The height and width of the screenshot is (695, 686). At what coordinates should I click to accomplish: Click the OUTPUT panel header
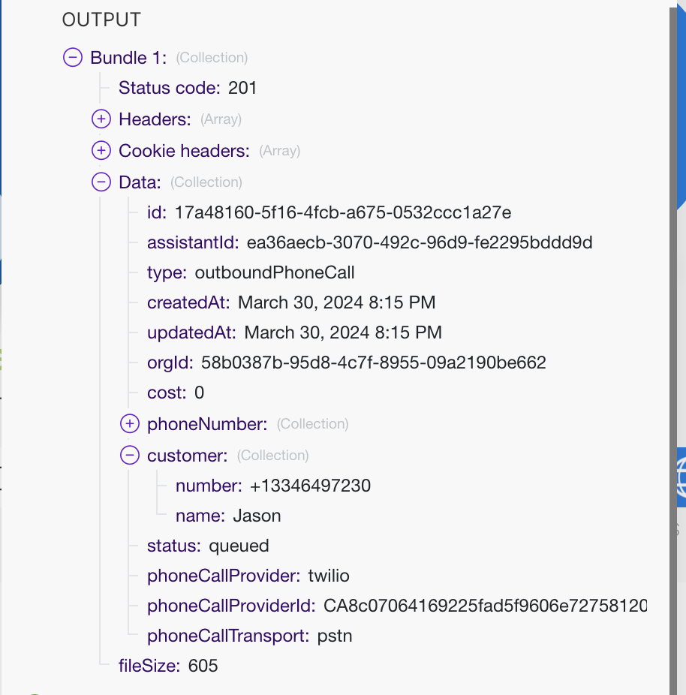pos(101,20)
